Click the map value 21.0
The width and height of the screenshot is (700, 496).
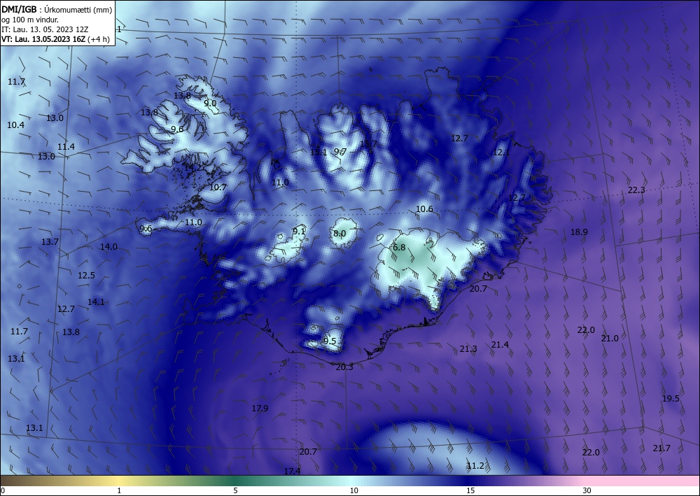[610, 338]
